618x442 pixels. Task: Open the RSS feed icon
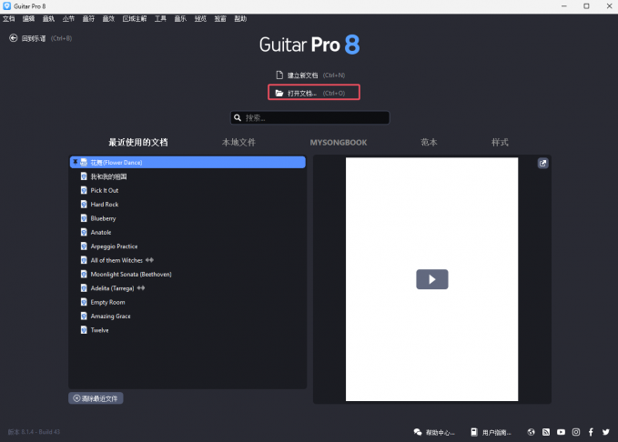pos(546,432)
